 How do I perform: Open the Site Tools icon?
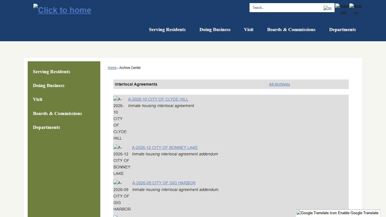coord(342,9)
